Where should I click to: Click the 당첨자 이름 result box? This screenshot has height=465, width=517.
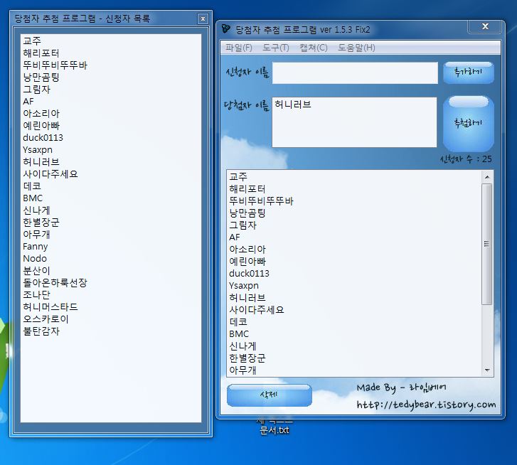click(x=354, y=122)
